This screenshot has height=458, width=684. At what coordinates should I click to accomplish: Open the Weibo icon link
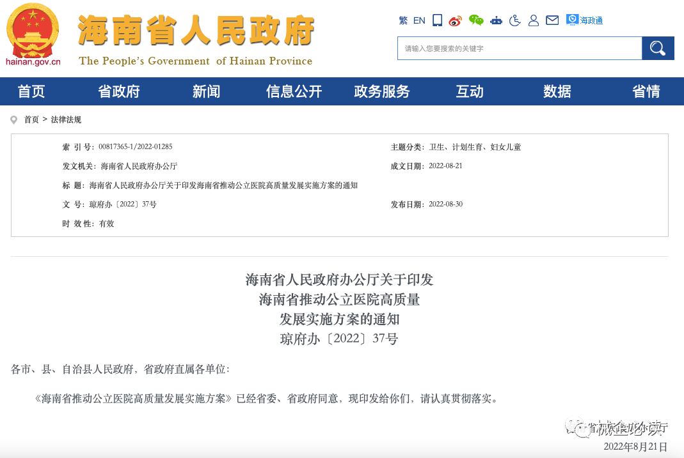point(455,20)
